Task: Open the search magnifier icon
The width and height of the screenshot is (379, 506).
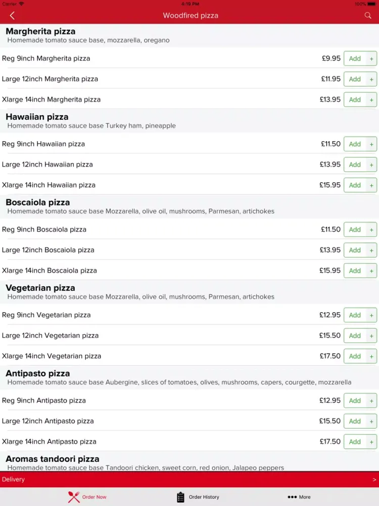Action: click(368, 16)
